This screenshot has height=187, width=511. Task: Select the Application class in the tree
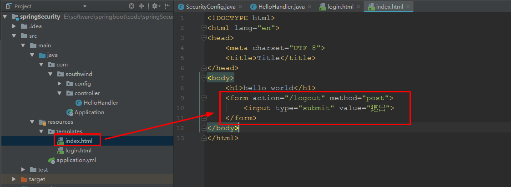[x=89, y=112]
